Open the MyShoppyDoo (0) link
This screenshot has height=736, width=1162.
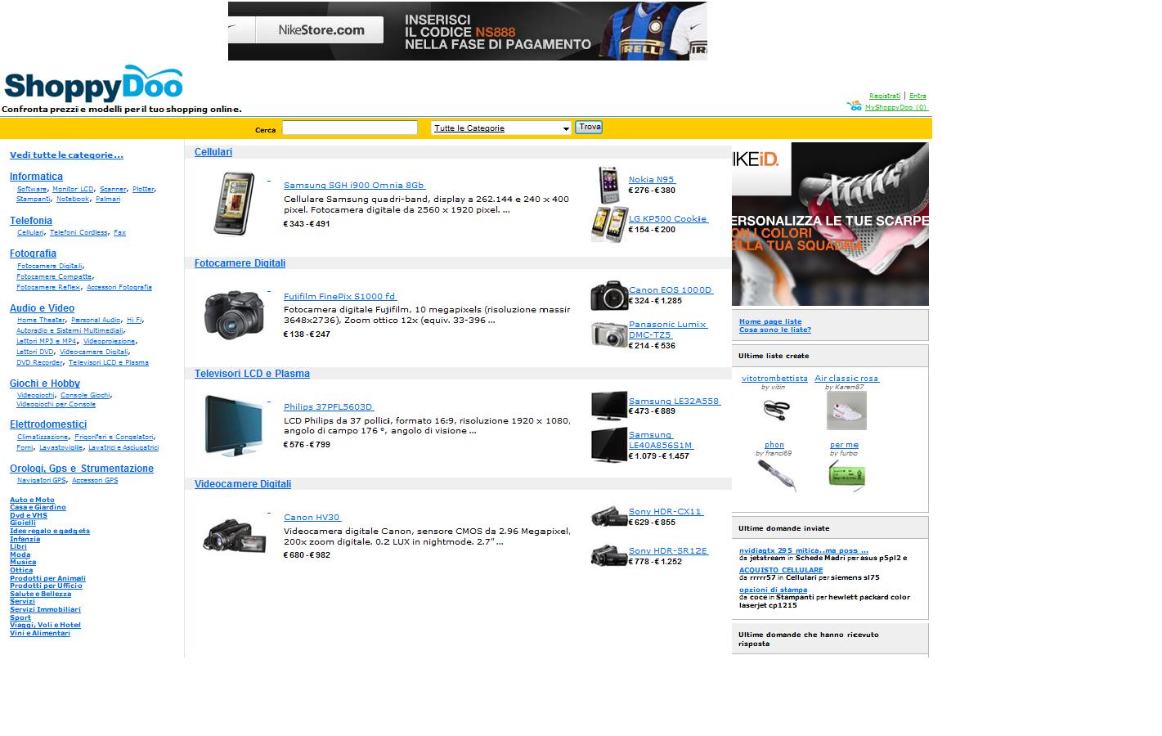coord(896,107)
